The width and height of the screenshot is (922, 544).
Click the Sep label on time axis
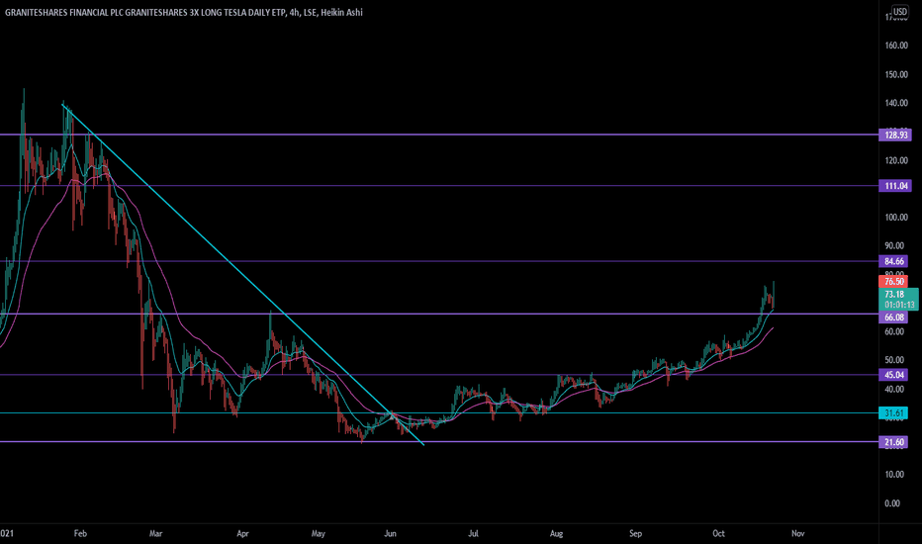pos(636,534)
